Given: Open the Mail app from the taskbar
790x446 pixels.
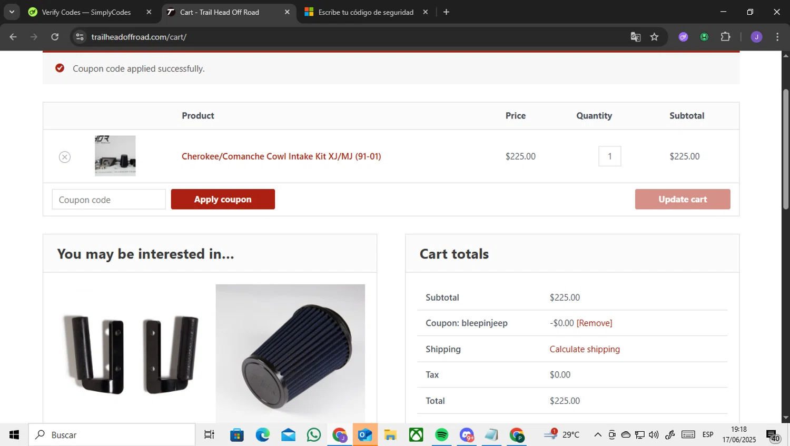Looking at the screenshot, I should click(288, 435).
